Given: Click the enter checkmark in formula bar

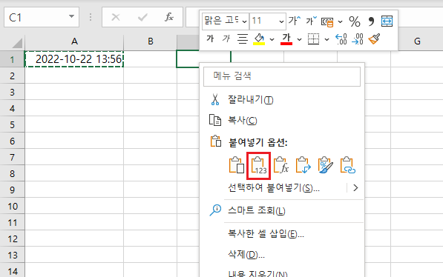Looking at the screenshot, I should pyautogui.click(x=142, y=17).
